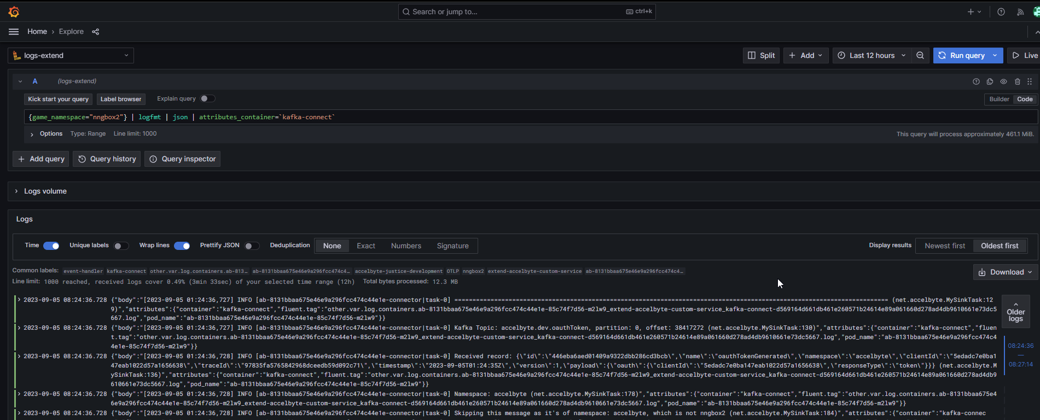Image resolution: width=1040 pixels, height=420 pixels.
Task: Open the Query inspector
Action: (x=182, y=159)
